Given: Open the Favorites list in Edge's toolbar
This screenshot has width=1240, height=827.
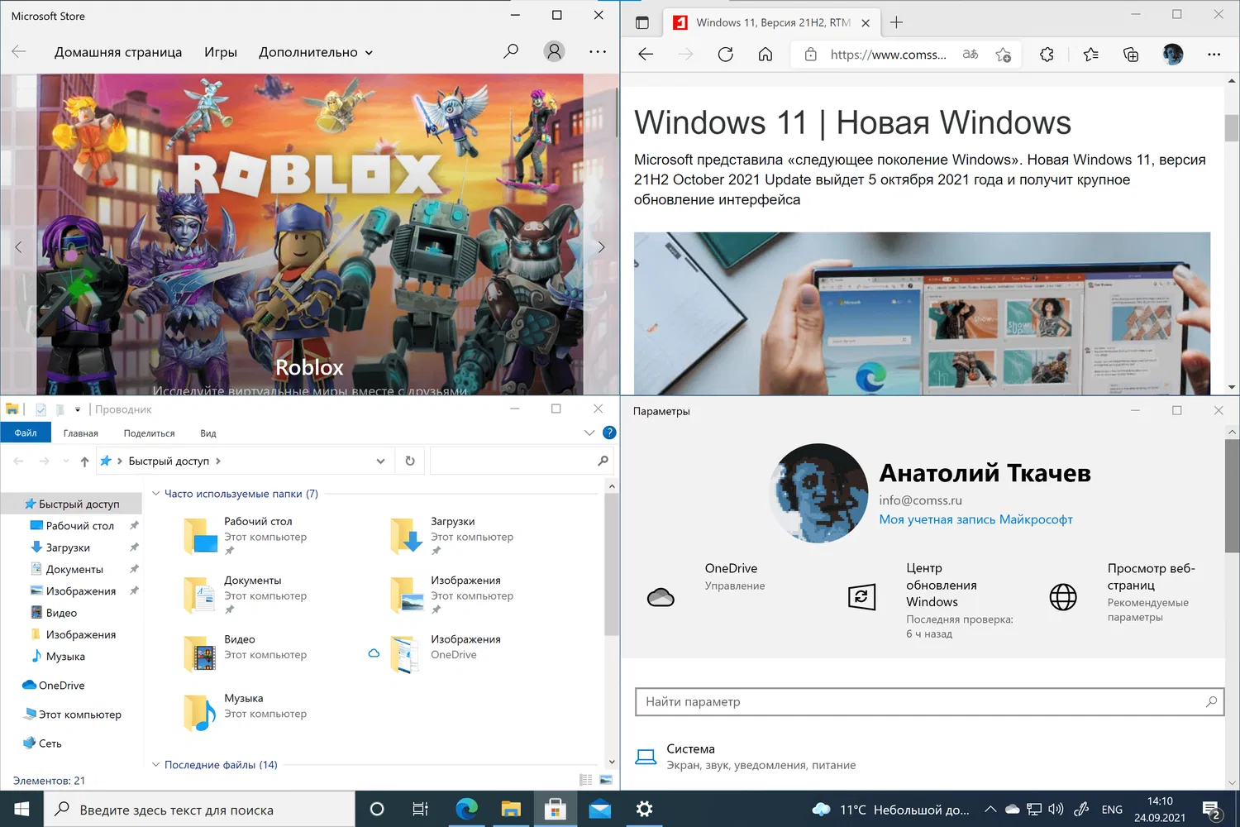Looking at the screenshot, I should (x=1091, y=55).
